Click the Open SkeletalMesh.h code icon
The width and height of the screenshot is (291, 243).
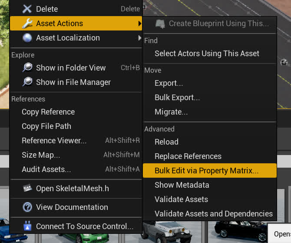(x=27, y=189)
